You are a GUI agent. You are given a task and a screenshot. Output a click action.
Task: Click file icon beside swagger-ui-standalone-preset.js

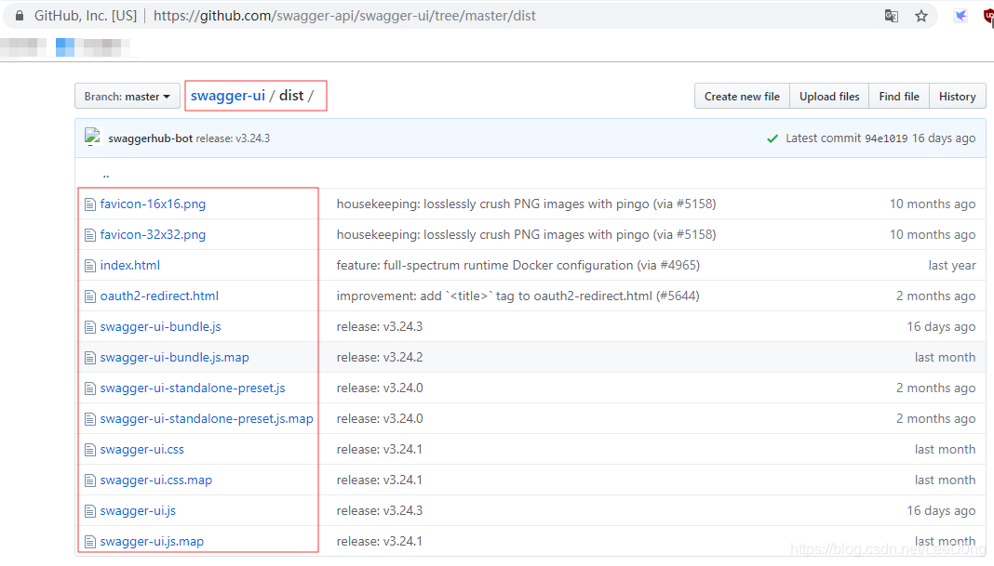point(90,388)
